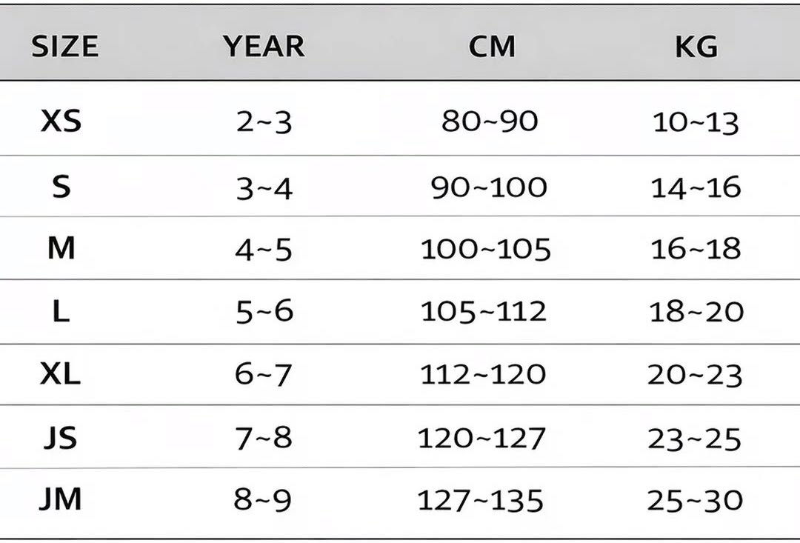Screen dimensions: 800x543
Task: Select the JM size row label
Action: (x=60, y=499)
